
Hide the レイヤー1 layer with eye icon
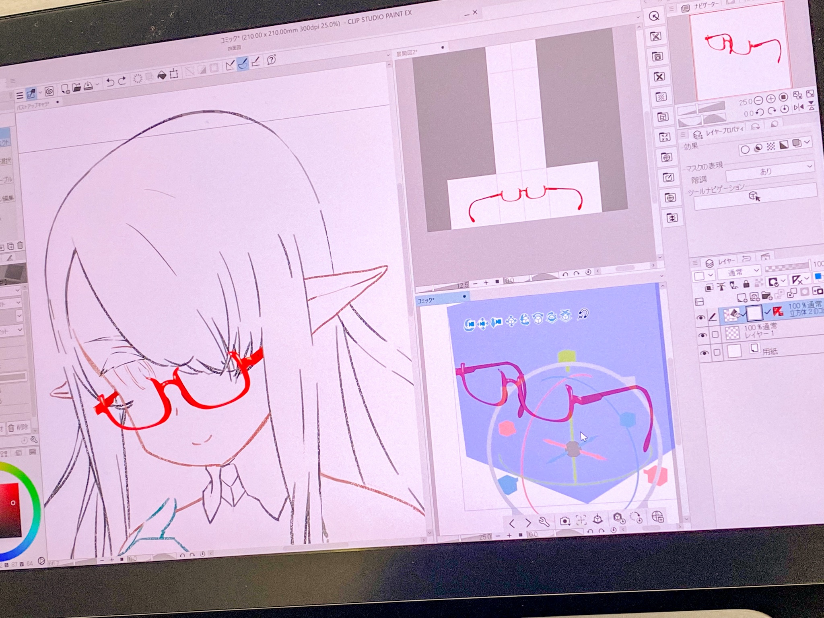[702, 335]
